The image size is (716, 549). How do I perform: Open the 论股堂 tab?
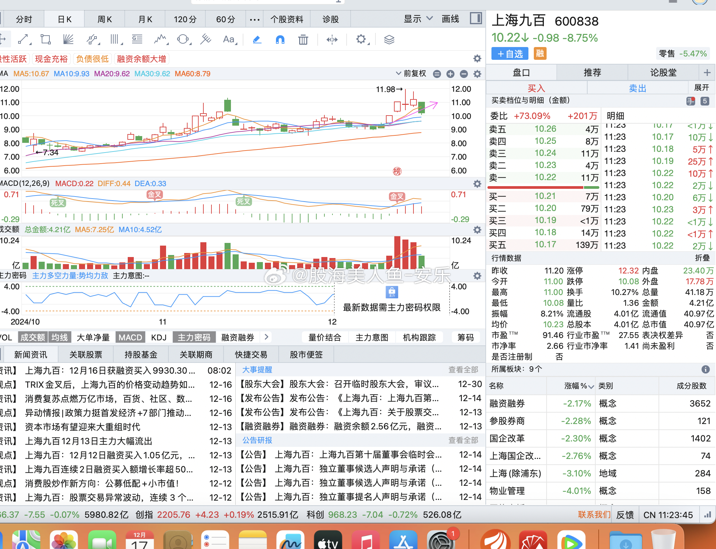(x=663, y=73)
